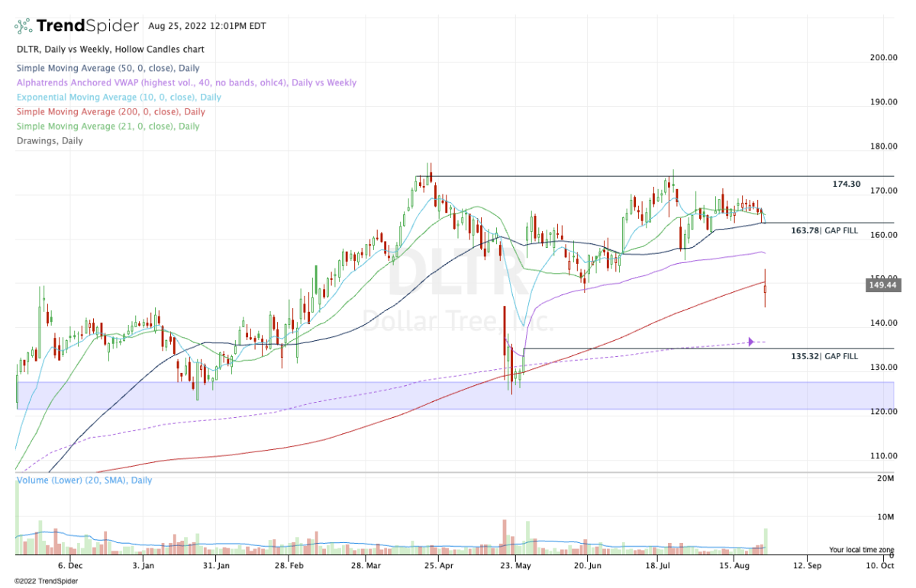
Task: Click the '28. Mar' date axis label
Action: click(365, 566)
